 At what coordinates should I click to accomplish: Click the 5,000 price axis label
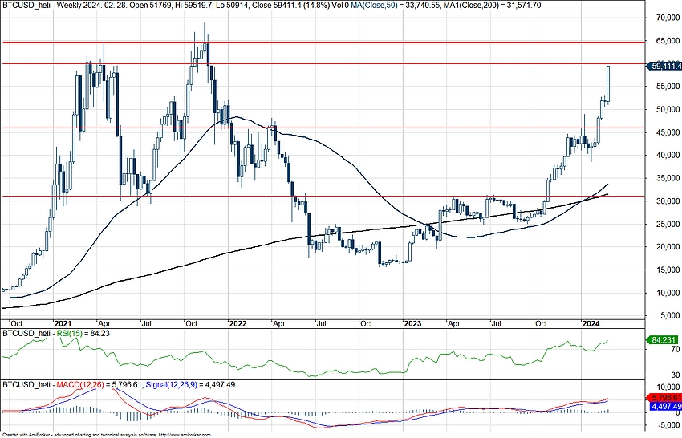[665, 316]
